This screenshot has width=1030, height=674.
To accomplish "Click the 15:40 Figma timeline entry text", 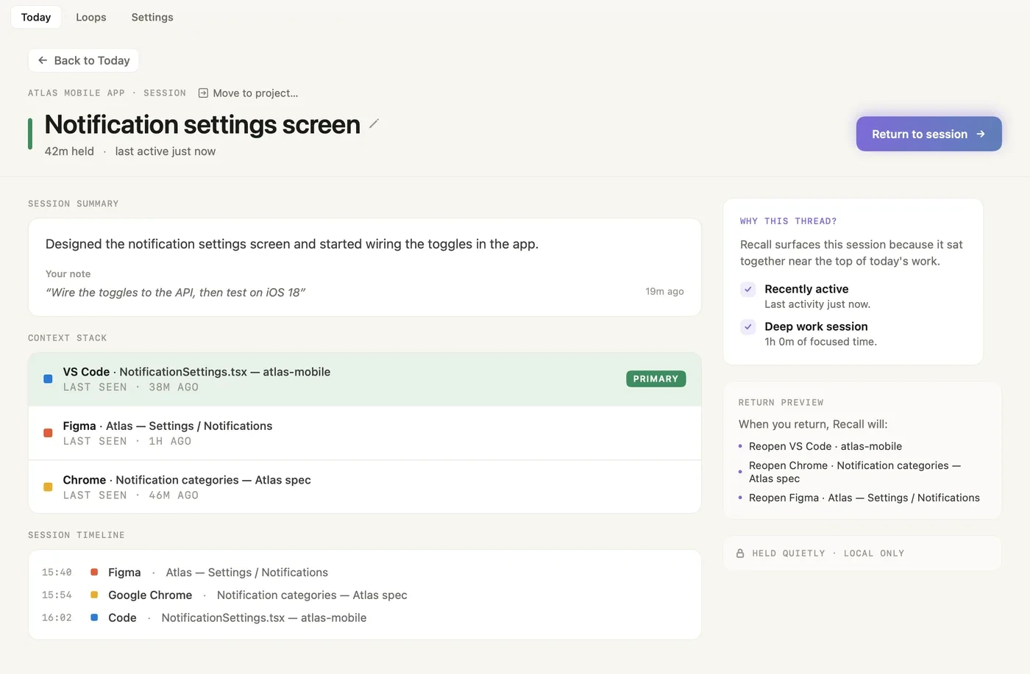I will (218, 573).
